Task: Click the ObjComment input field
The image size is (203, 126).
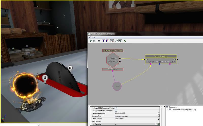Action: pos(137,121)
